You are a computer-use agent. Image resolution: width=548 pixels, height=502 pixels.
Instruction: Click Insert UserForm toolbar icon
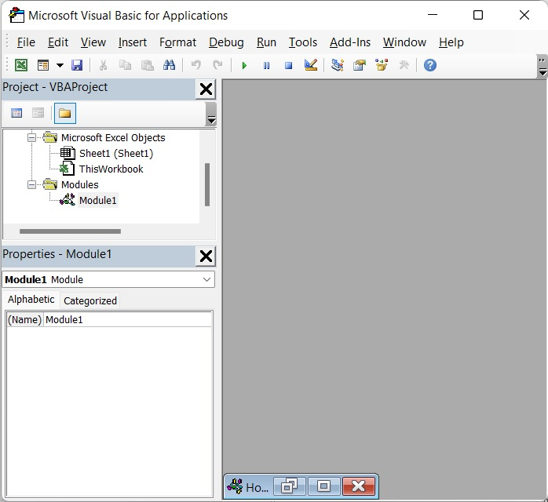[43, 65]
